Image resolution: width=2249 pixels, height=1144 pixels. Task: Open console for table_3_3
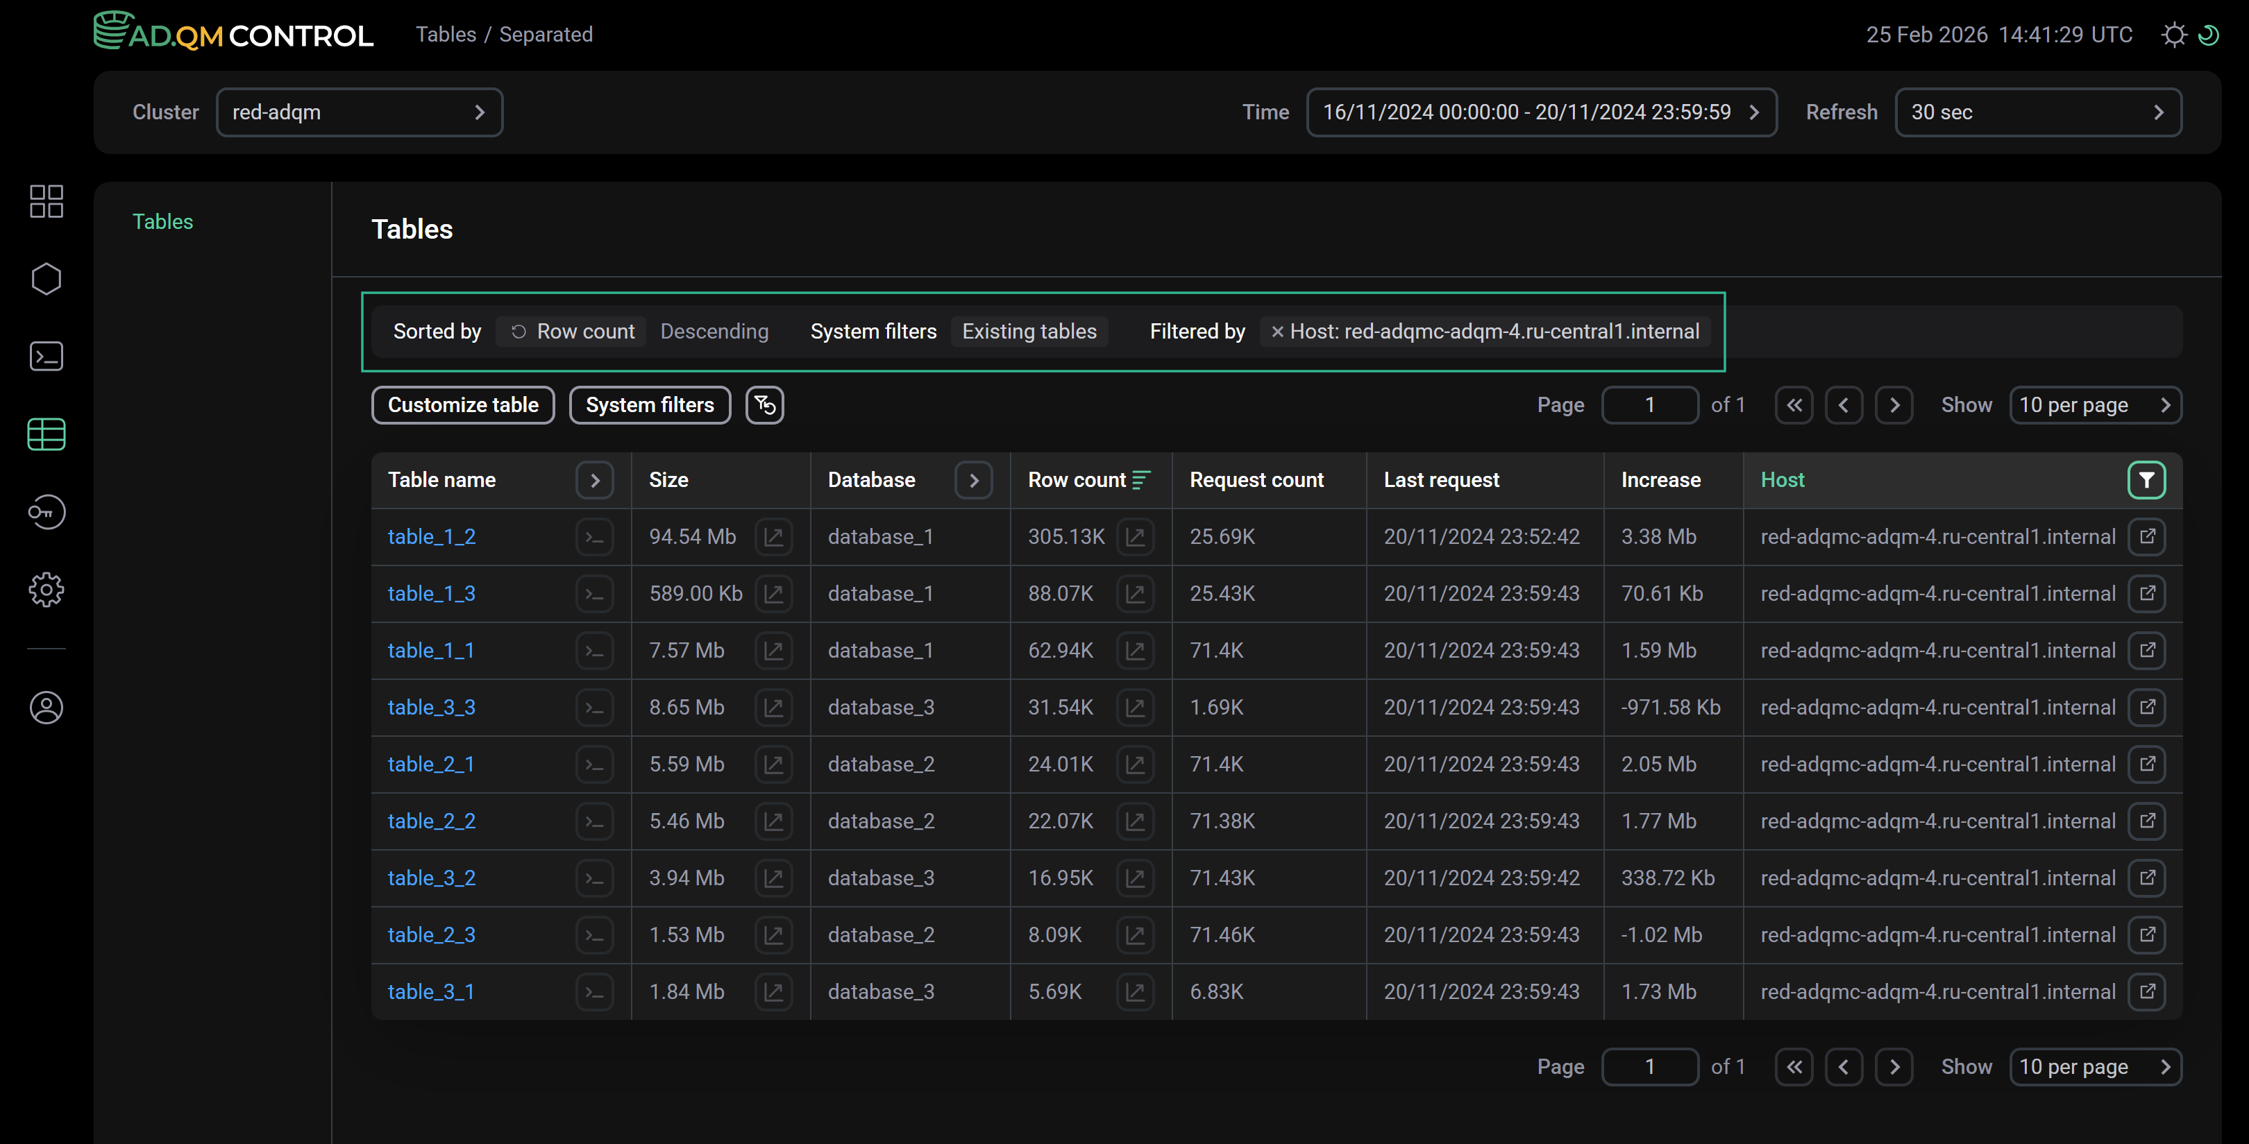click(595, 708)
